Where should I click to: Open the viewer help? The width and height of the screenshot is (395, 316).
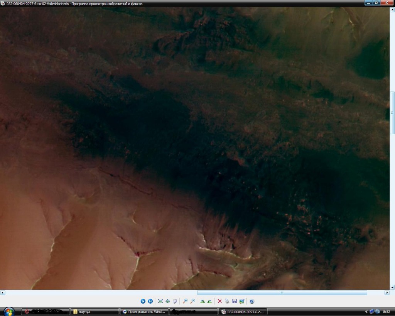click(252, 301)
